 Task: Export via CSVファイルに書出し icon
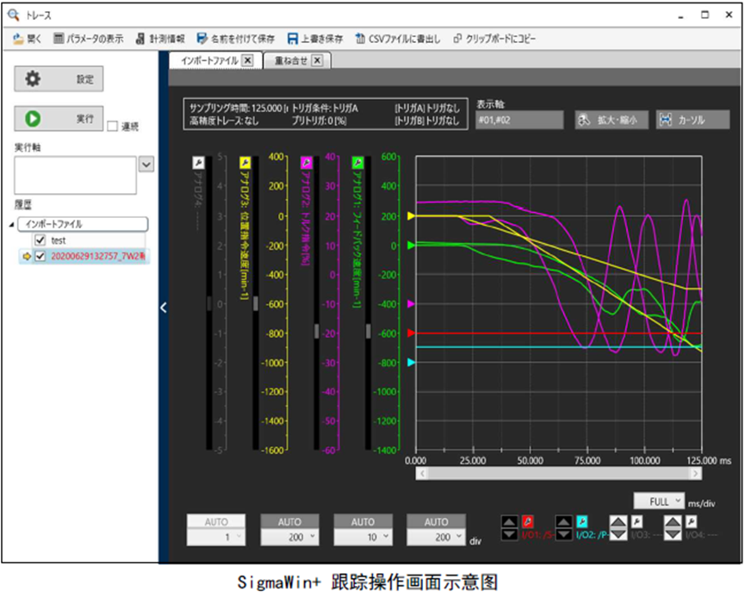tap(361, 39)
